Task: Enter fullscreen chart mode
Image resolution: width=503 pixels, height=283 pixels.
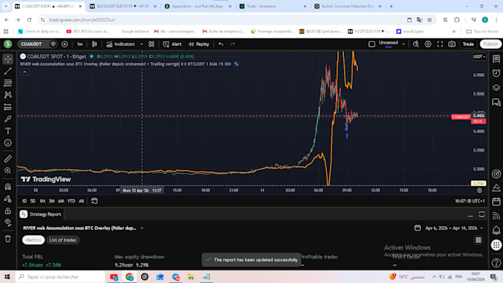Action: coord(440,44)
